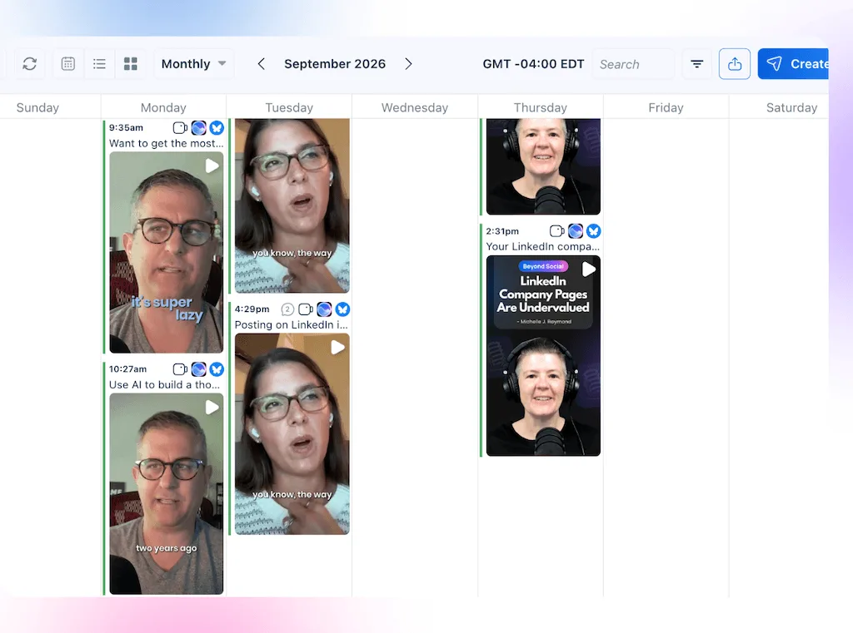Open the top Tuesday video thumbnail
The height and width of the screenshot is (633, 853).
pos(292,206)
